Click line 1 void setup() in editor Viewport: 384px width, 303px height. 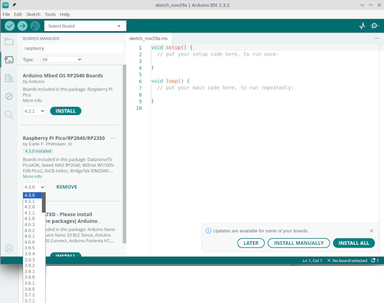[x=172, y=47]
